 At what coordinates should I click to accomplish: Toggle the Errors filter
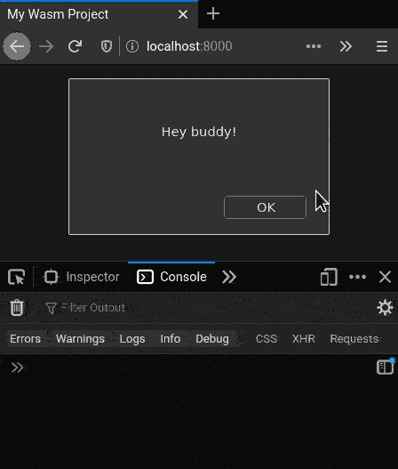[26, 339]
